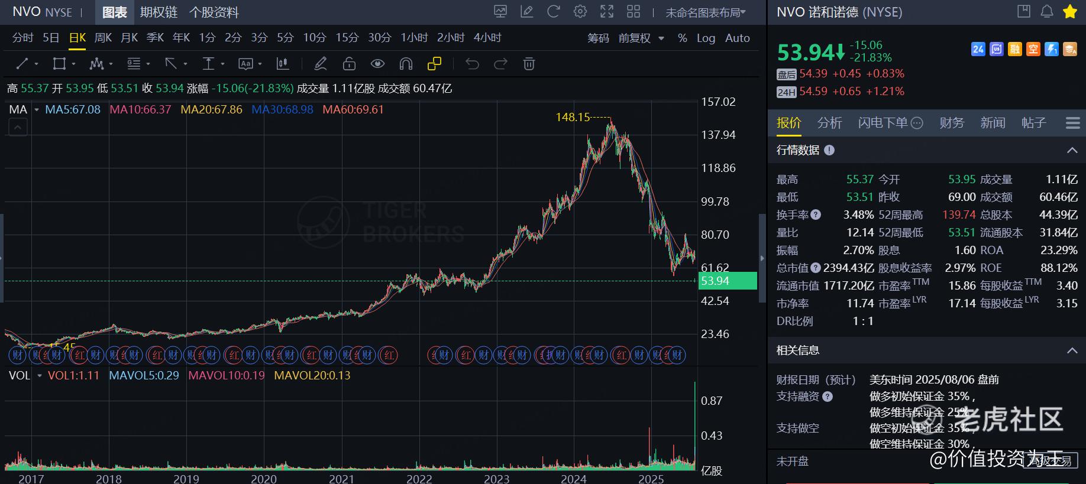Click the 24-hour trading badge

click(978, 49)
